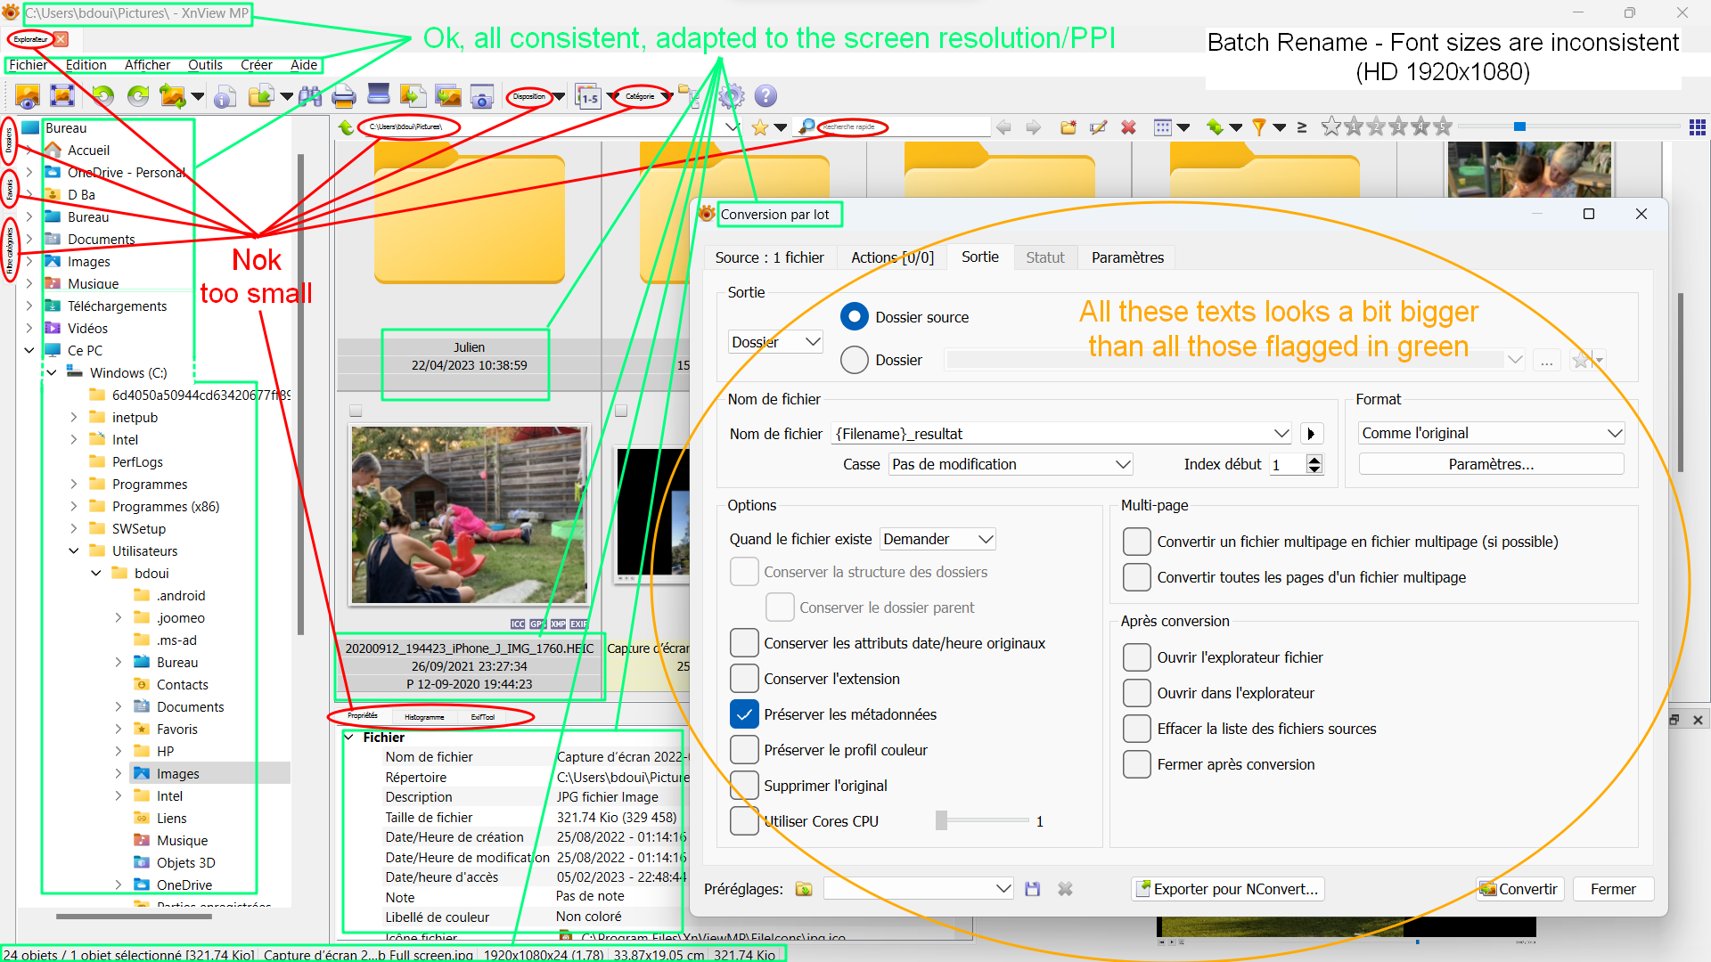Click the Convertir button

[1519, 889]
